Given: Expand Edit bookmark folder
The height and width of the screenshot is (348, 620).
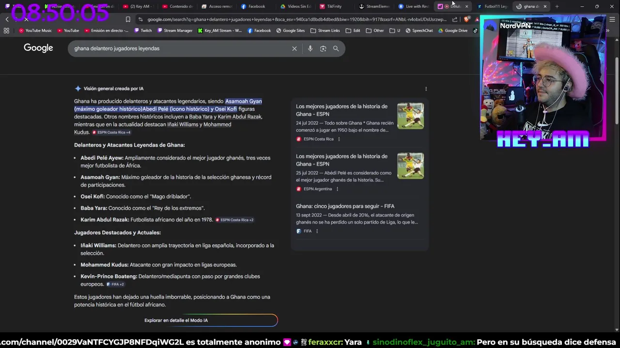Looking at the screenshot, I should [x=353, y=30].
